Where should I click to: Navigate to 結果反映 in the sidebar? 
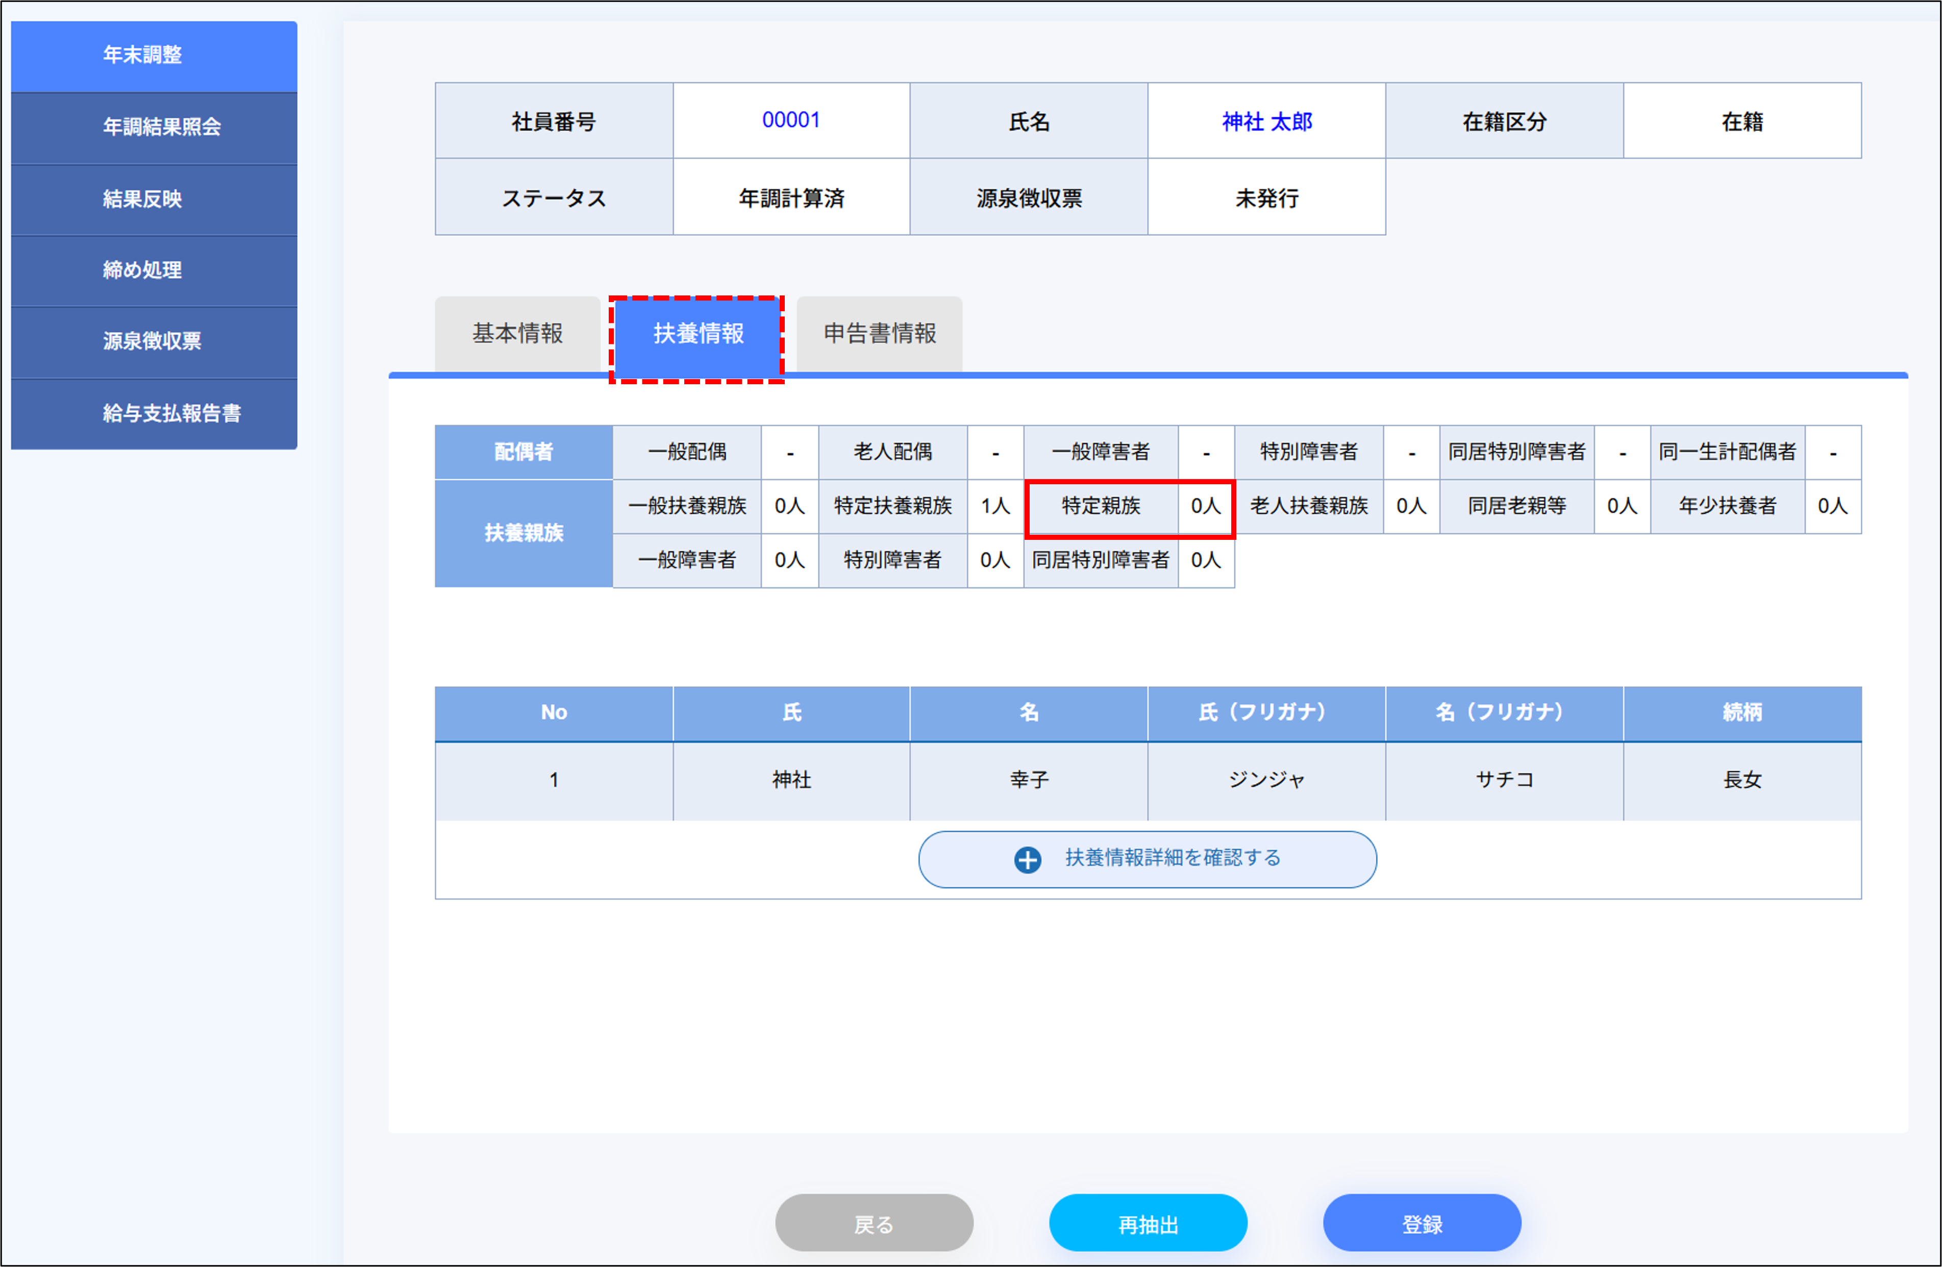[x=154, y=199]
